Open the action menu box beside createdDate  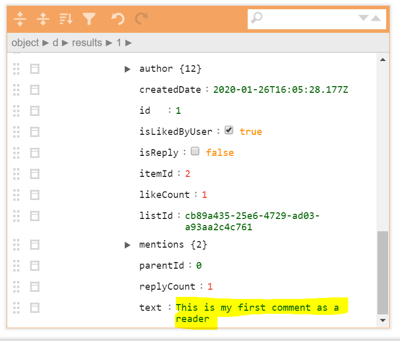coord(34,90)
